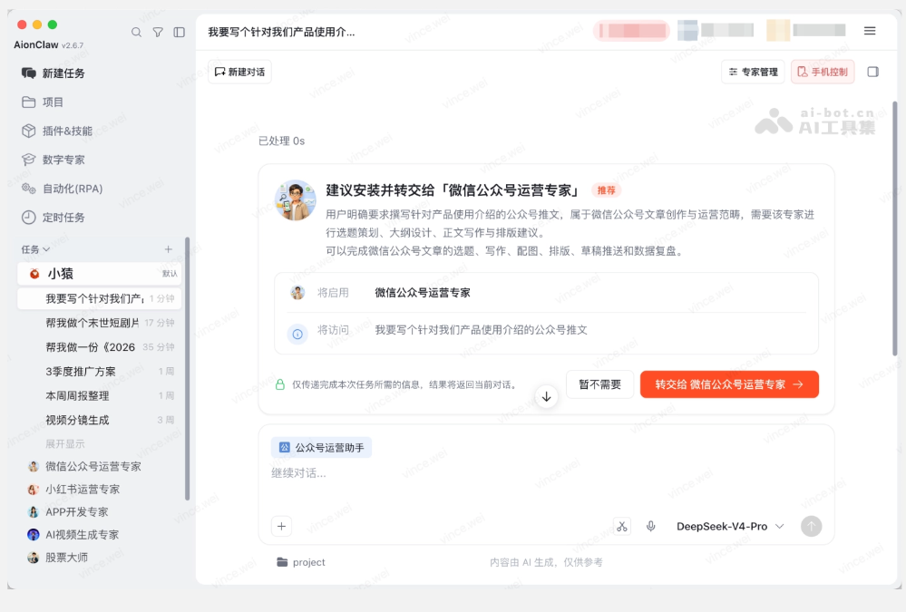The width and height of the screenshot is (906, 612).
Task: Select the 小猿 default agent row
Action: pyautogui.click(x=100, y=273)
